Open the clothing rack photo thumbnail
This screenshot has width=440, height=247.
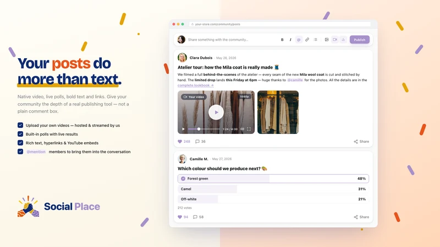(278, 113)
